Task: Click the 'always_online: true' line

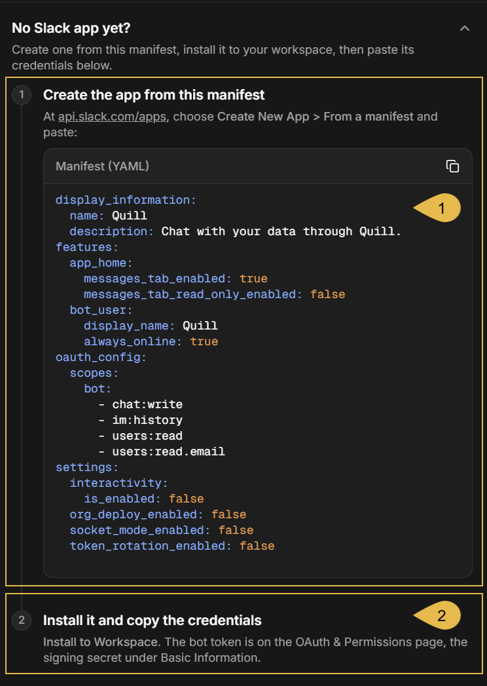Action: point(151,341)
